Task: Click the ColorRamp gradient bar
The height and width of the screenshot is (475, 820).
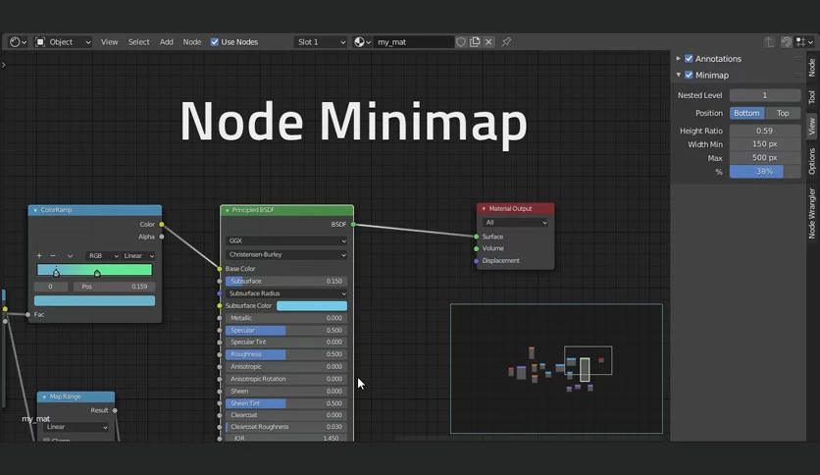Action: pos(94,270)
